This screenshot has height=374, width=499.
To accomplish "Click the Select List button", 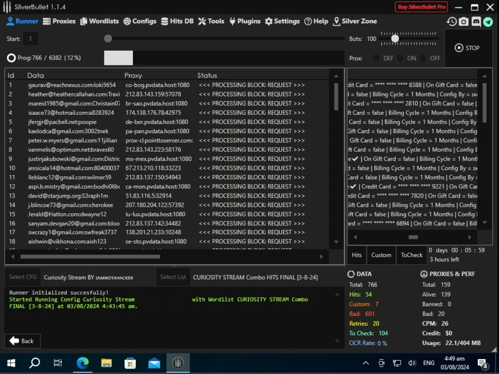I will 173,277.
